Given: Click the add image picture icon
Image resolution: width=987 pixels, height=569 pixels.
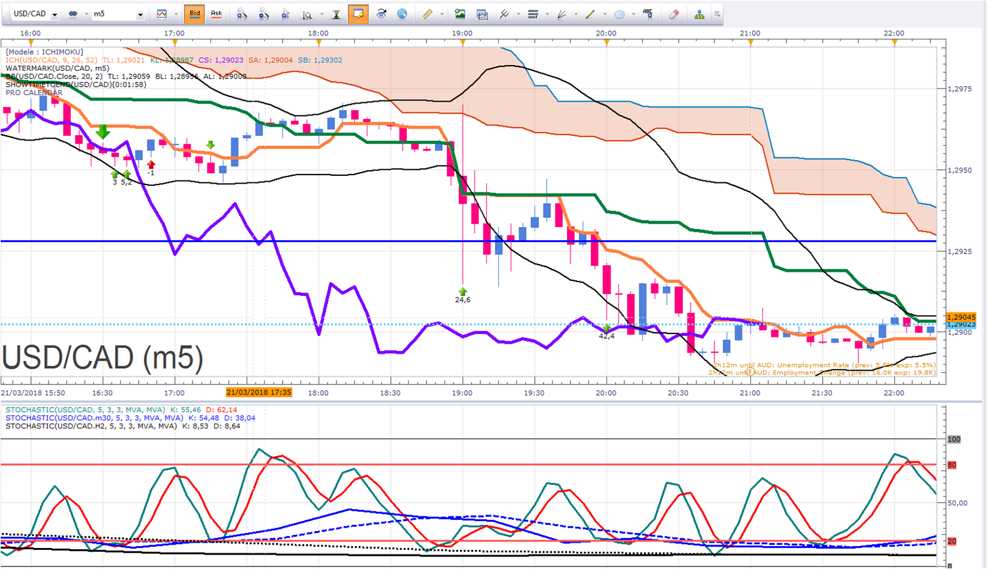Looking at the screenshot, I should pyautogui.click(x=460, y=14).
